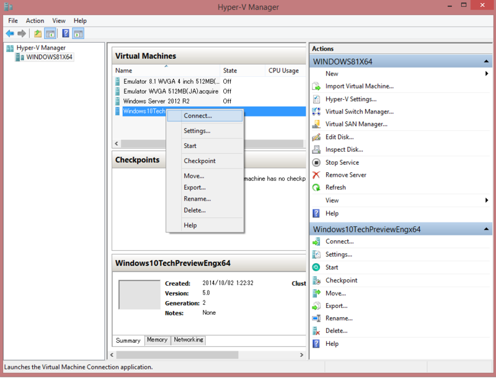Open the File menu

13,20
